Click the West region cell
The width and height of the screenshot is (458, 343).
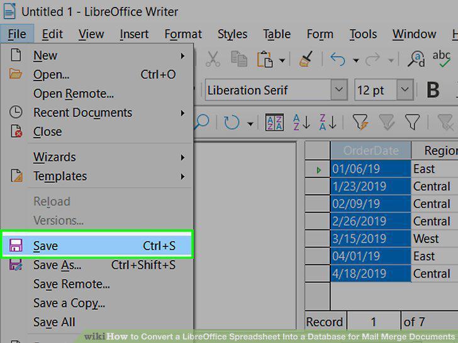pos(435,239)
